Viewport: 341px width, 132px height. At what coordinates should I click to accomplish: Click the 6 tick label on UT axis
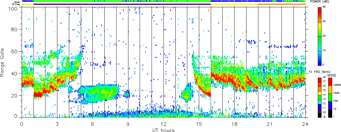[93, 124]
